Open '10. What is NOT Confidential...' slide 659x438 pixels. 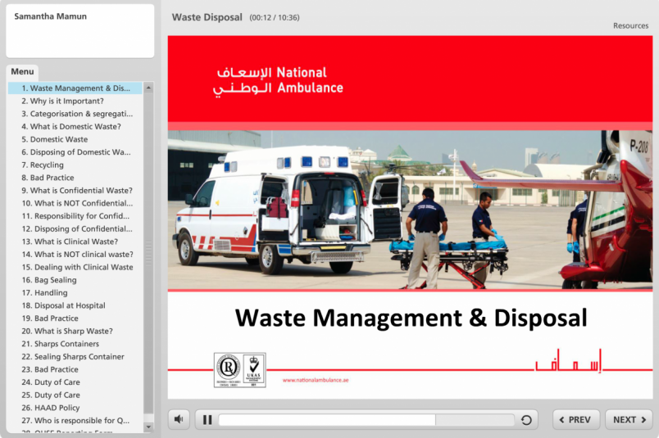(x=77, y=203)
